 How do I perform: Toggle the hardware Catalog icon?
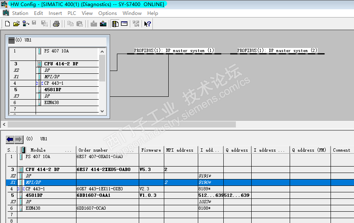click(115, 24)
